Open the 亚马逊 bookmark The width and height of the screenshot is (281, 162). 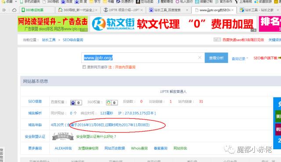[x=145, y=1]
